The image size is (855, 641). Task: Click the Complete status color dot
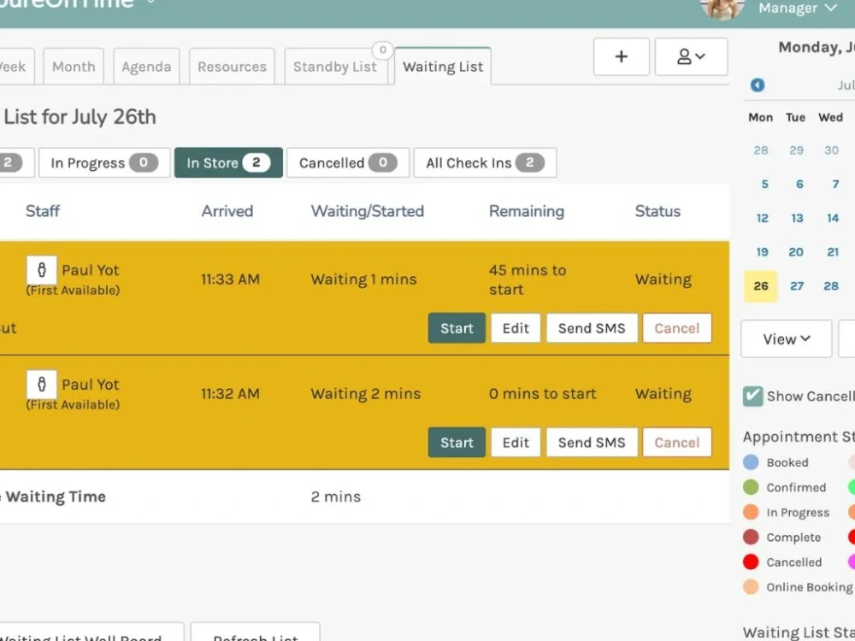(x=751, y=537)
